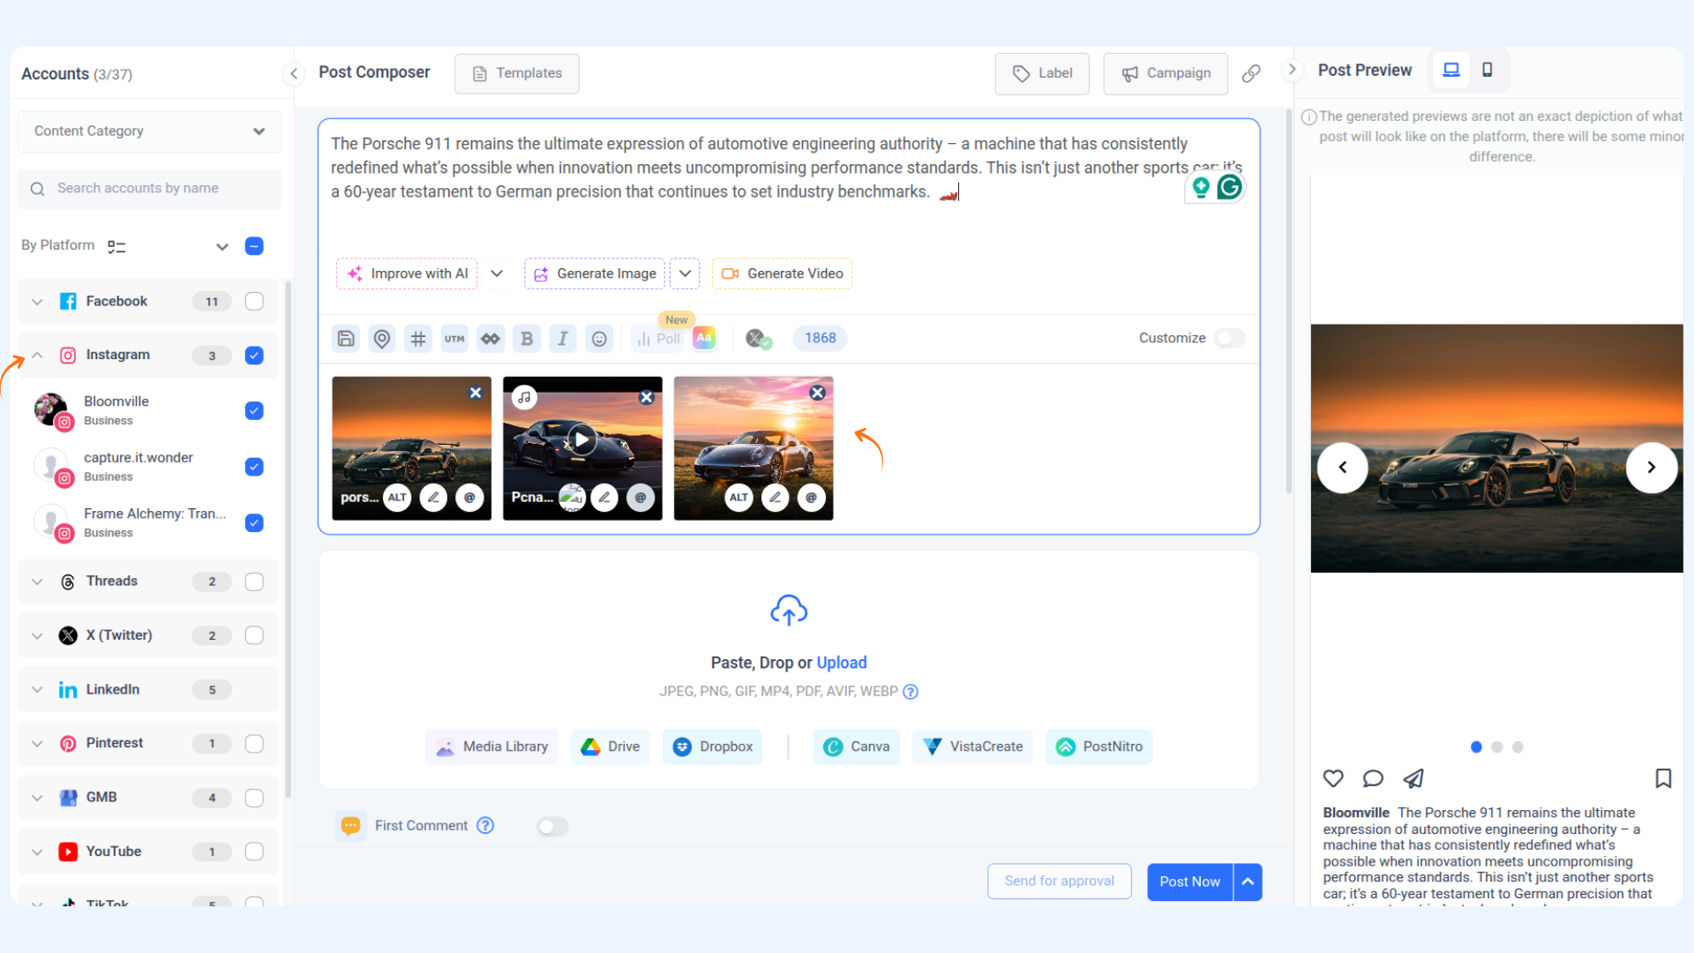Viewport: 1694px width, 953px height.
Task: Click the UTM tracking icon
Action: (454, 339)
